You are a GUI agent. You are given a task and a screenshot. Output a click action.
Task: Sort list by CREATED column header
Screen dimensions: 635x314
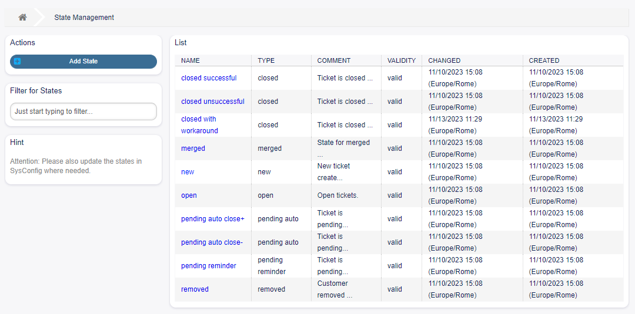tap(544, 60)
